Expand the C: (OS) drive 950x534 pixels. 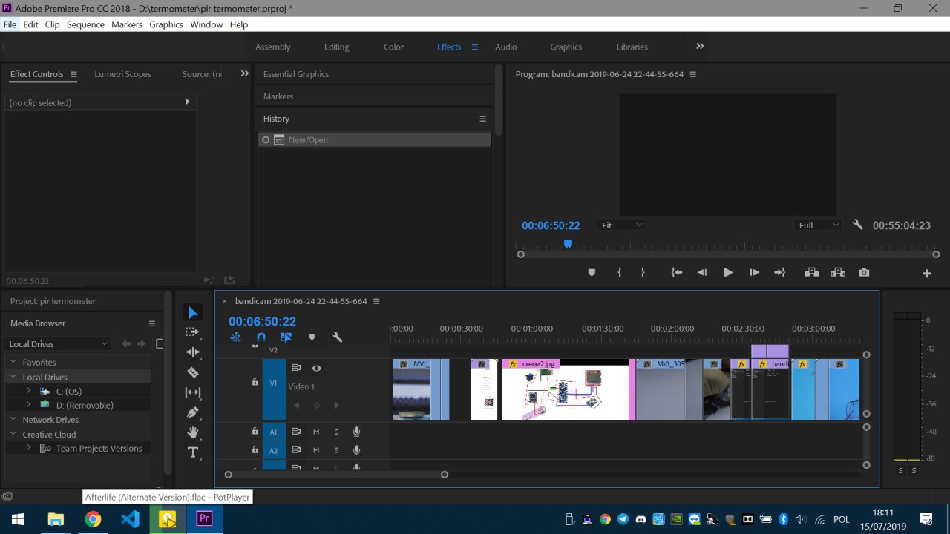click(x=28, y=391)
